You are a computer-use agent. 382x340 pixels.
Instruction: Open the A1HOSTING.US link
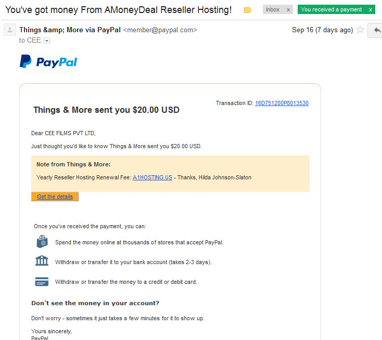pos(152,177)
